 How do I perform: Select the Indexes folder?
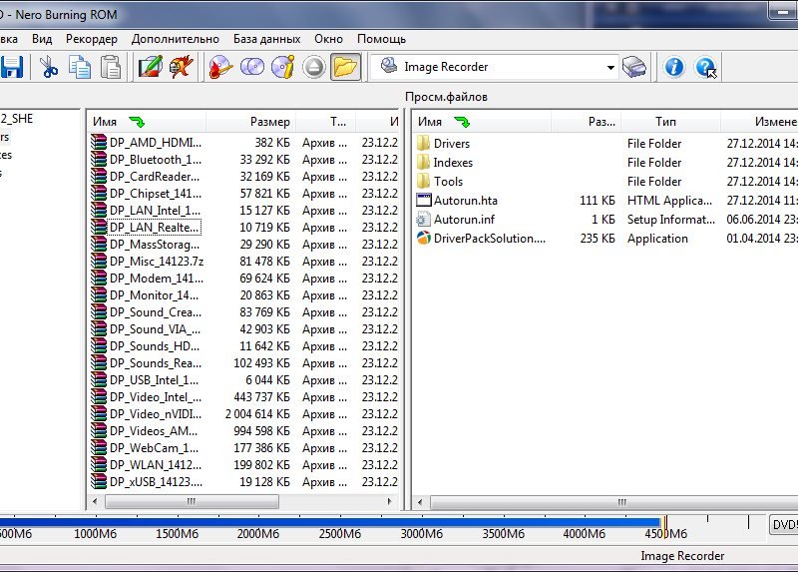[x=453, y=163]
